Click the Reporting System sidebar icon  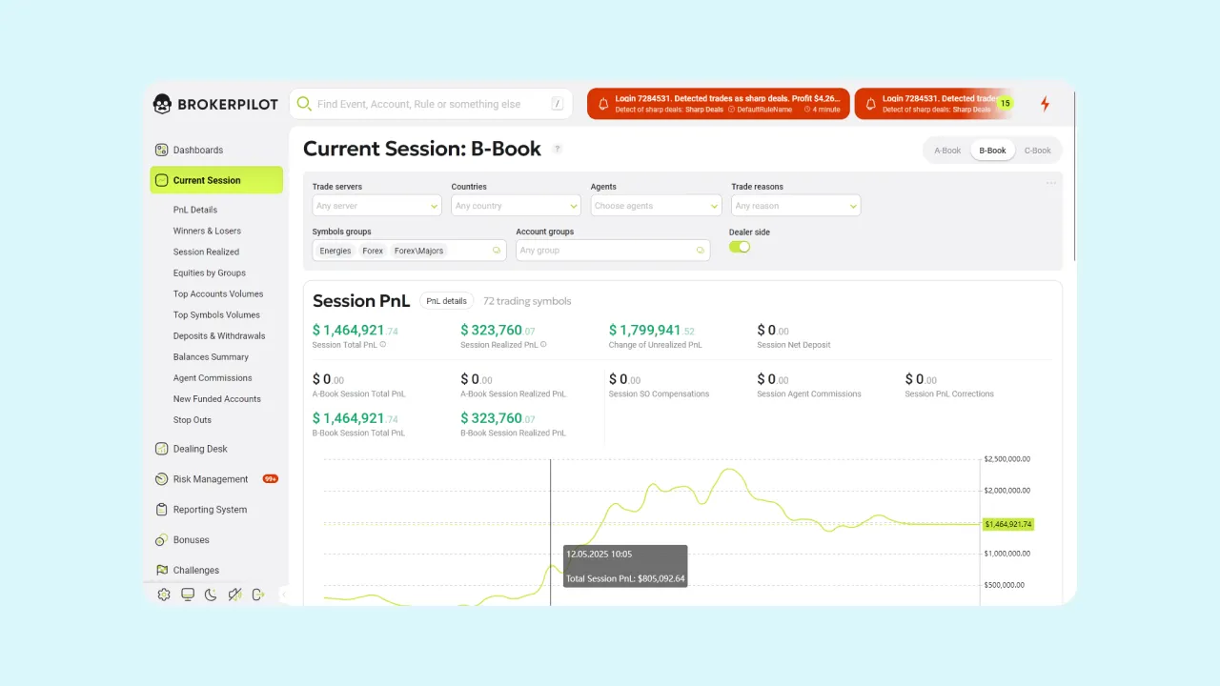point(162,510)
